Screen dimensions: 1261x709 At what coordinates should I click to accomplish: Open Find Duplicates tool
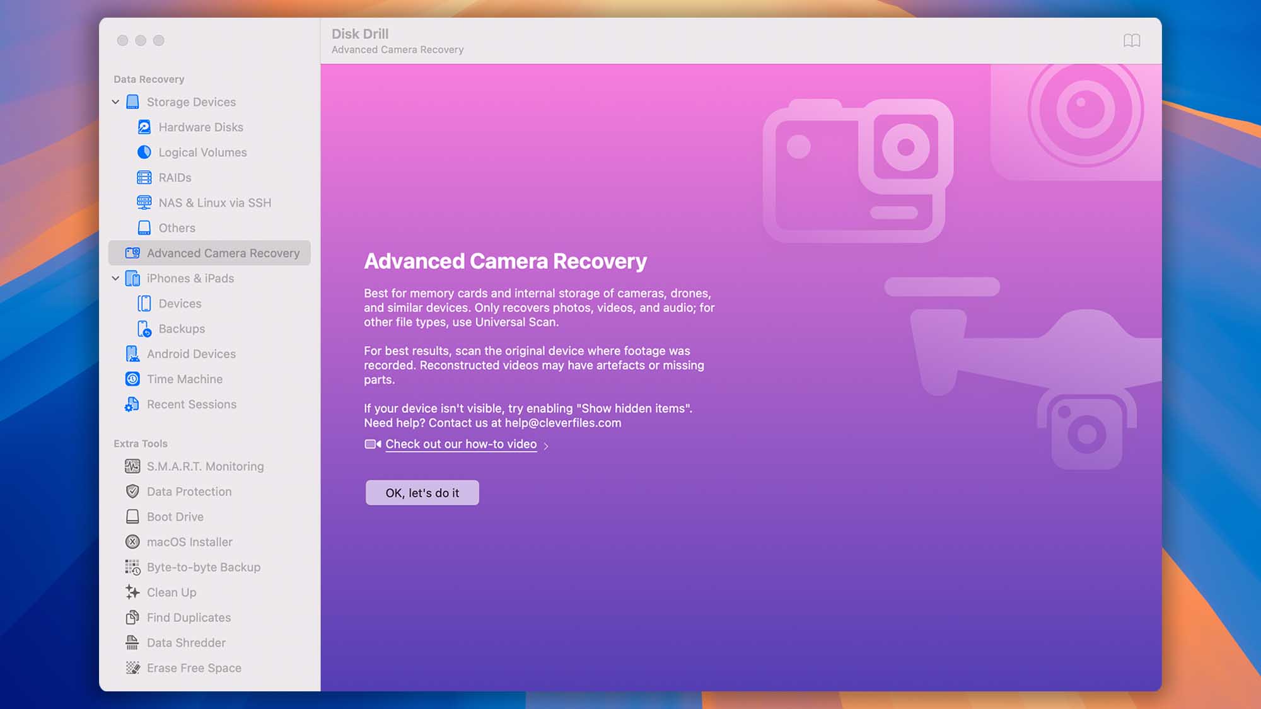209,618
